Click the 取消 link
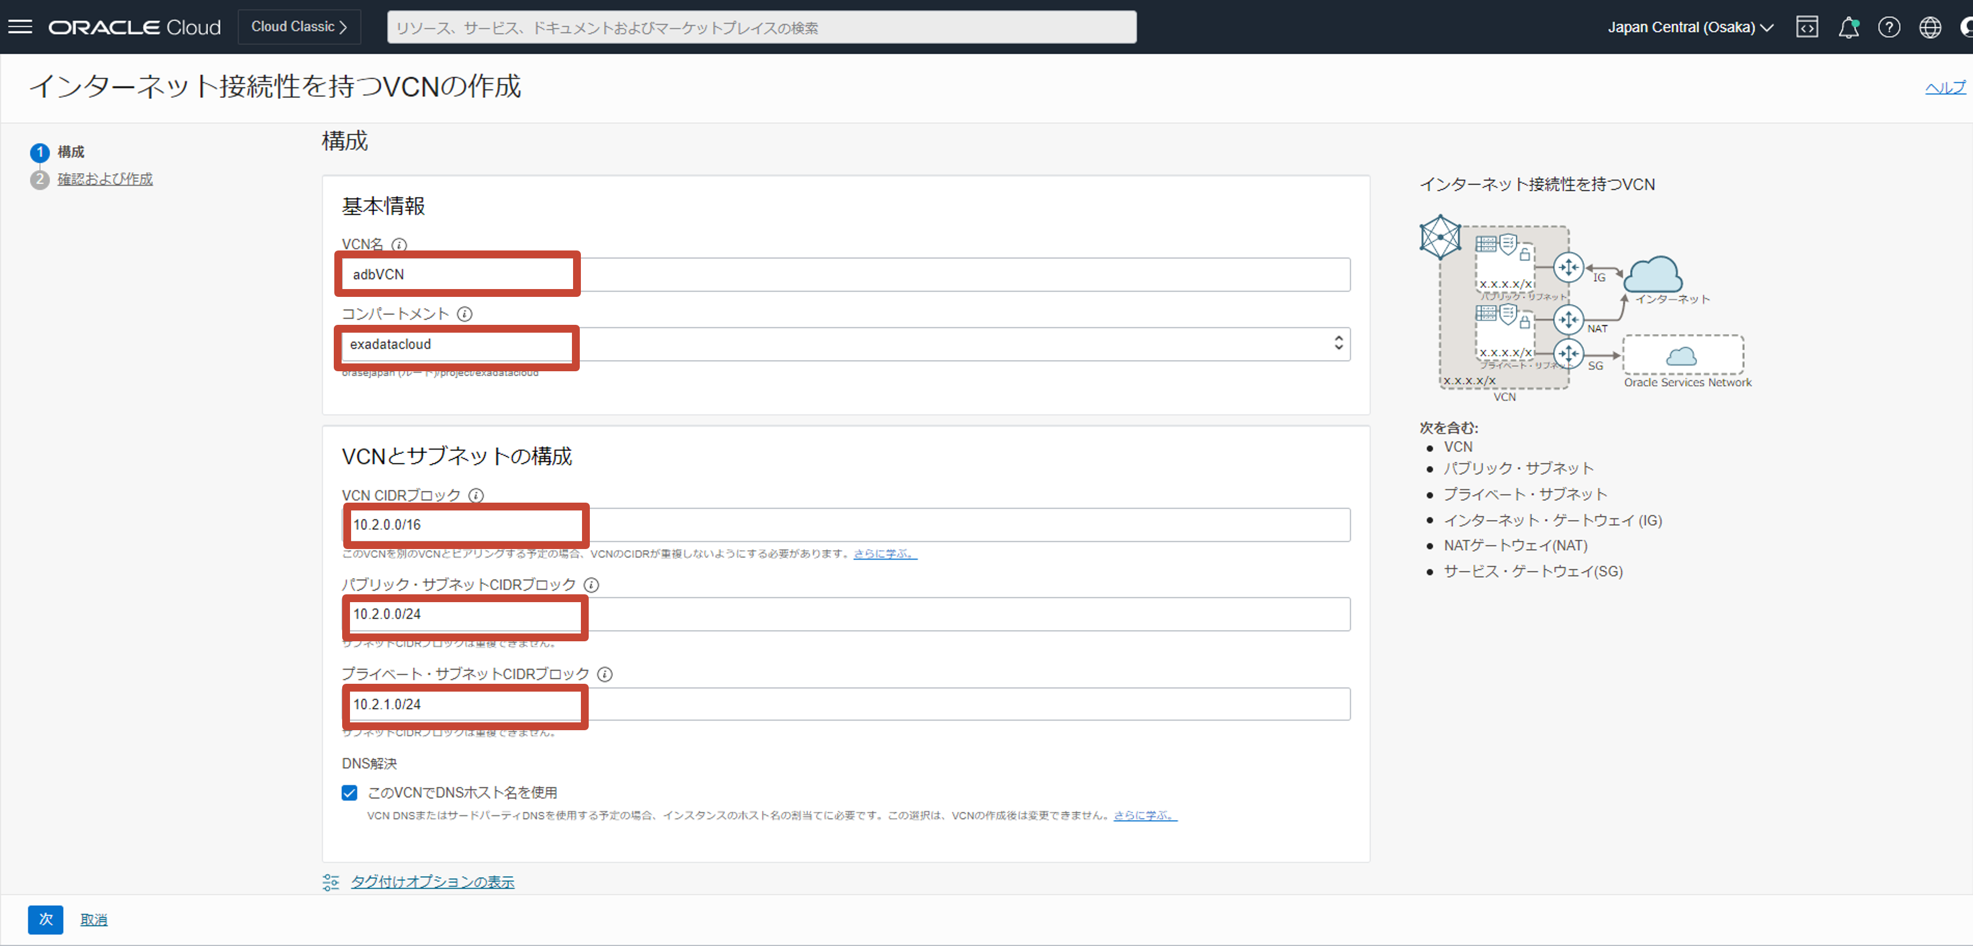 pos(94,919)
